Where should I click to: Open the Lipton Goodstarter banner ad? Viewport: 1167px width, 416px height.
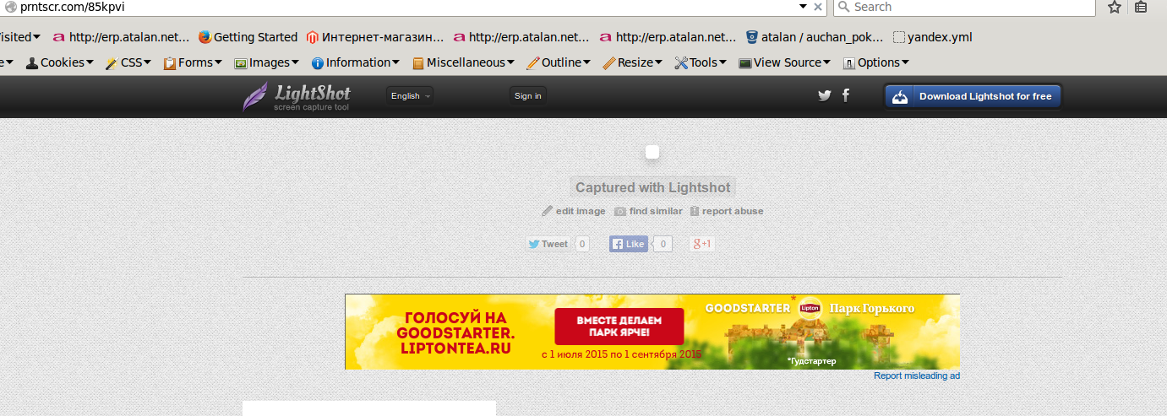point(652,332)
